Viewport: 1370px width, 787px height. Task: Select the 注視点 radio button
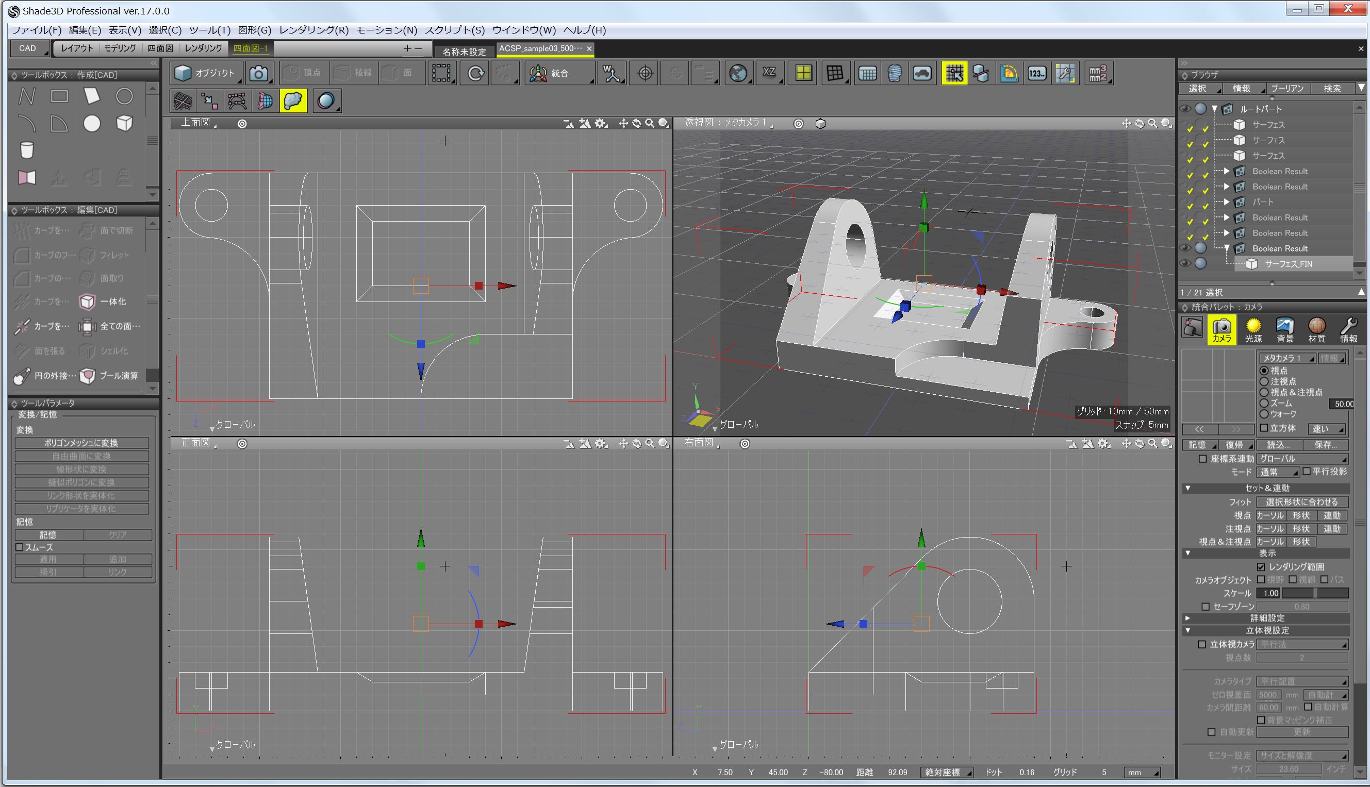(1264, 381)
